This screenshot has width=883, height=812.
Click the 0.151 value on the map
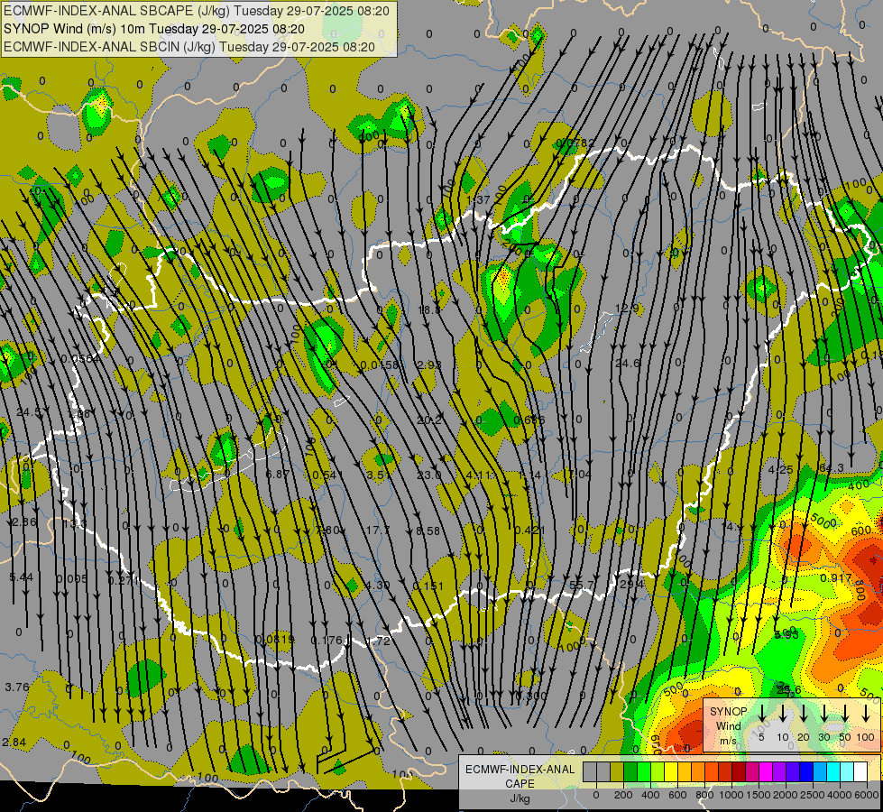[428, 586]
